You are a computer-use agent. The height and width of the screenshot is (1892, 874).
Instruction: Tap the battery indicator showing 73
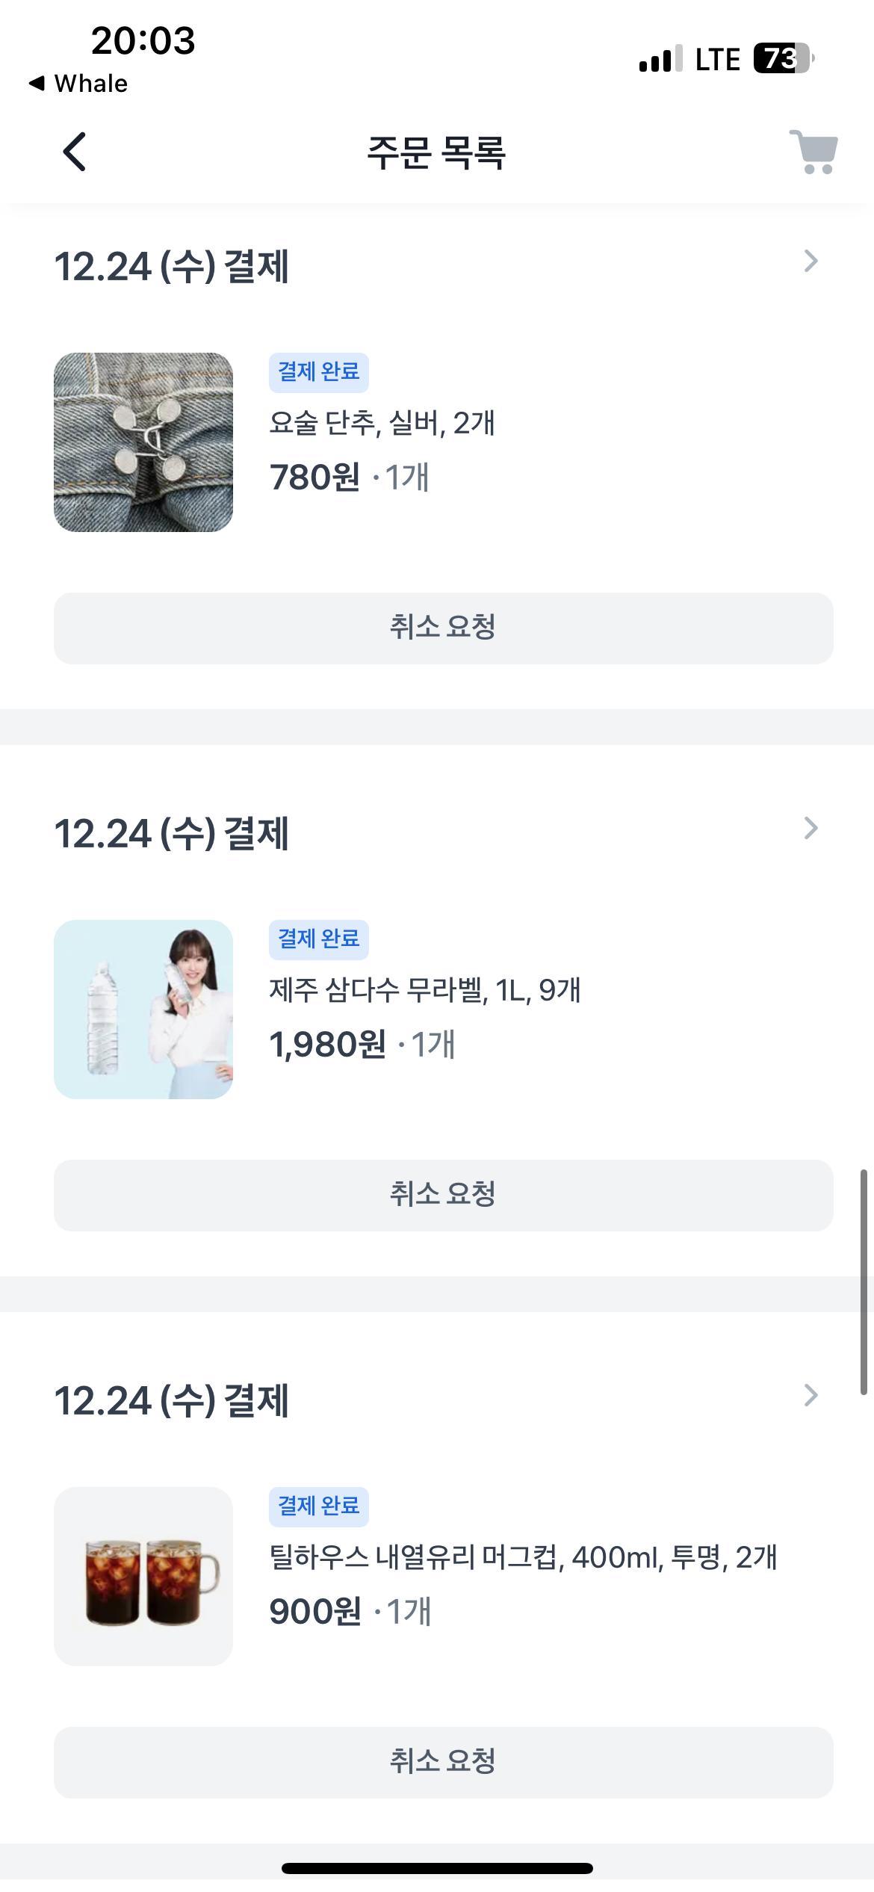pos(782,58)
